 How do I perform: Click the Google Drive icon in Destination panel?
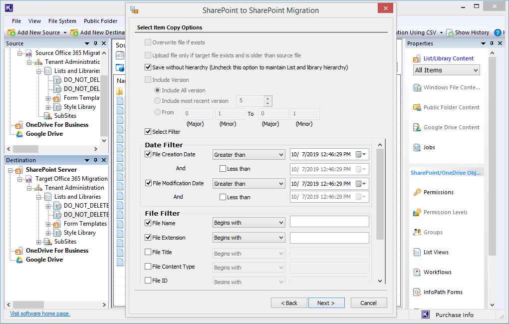pyautogui.click(x=19, y=260)
